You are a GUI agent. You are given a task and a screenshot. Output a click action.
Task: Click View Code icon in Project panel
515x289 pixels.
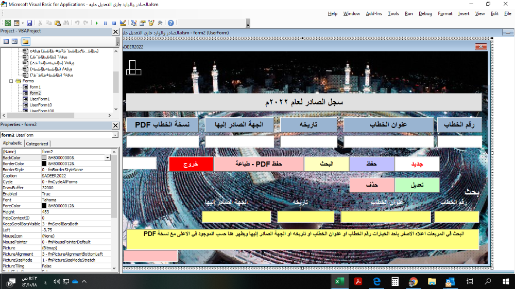coord(6,41)
